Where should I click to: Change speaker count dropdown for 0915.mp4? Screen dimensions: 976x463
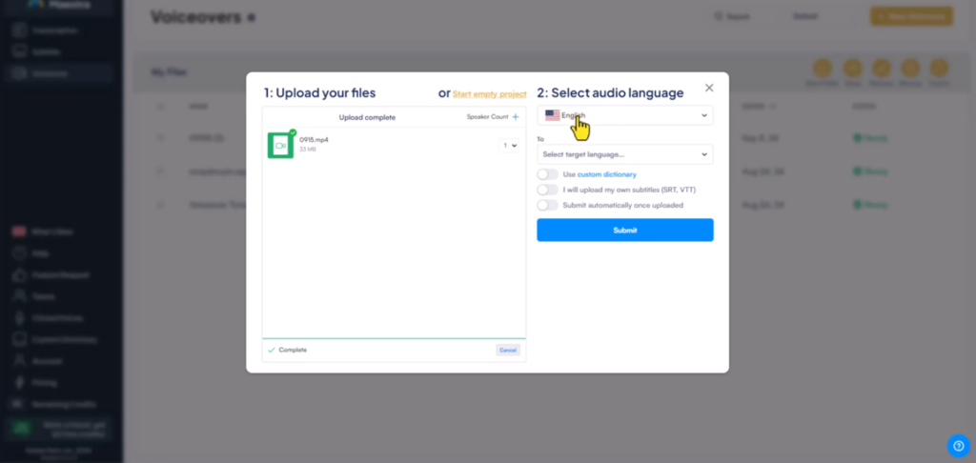click(x=509, y=145)
